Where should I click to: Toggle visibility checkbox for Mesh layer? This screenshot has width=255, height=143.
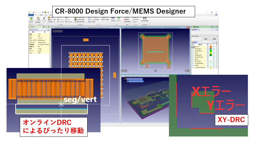coord(208,53)
